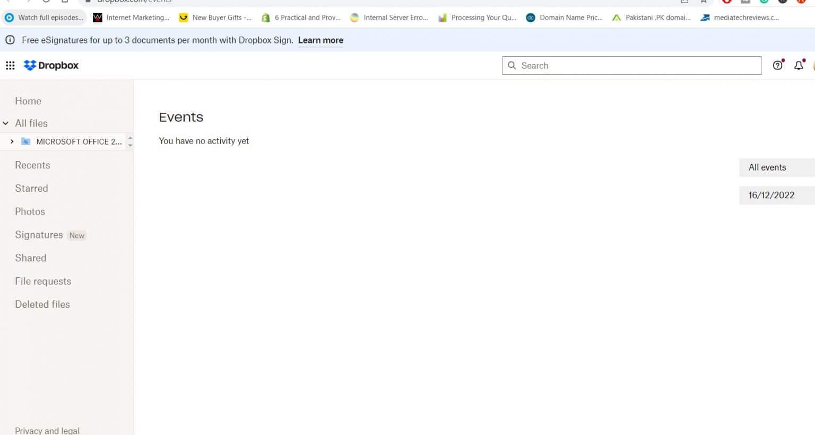Viewport: 815px width, 435px height.
Task: Open the All events filter dropdown
Action: click(767, 167)
